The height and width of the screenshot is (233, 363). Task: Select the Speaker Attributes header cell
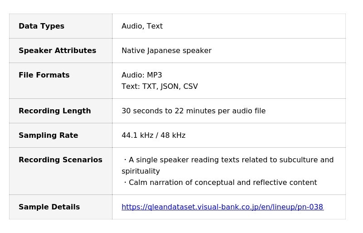57,51
